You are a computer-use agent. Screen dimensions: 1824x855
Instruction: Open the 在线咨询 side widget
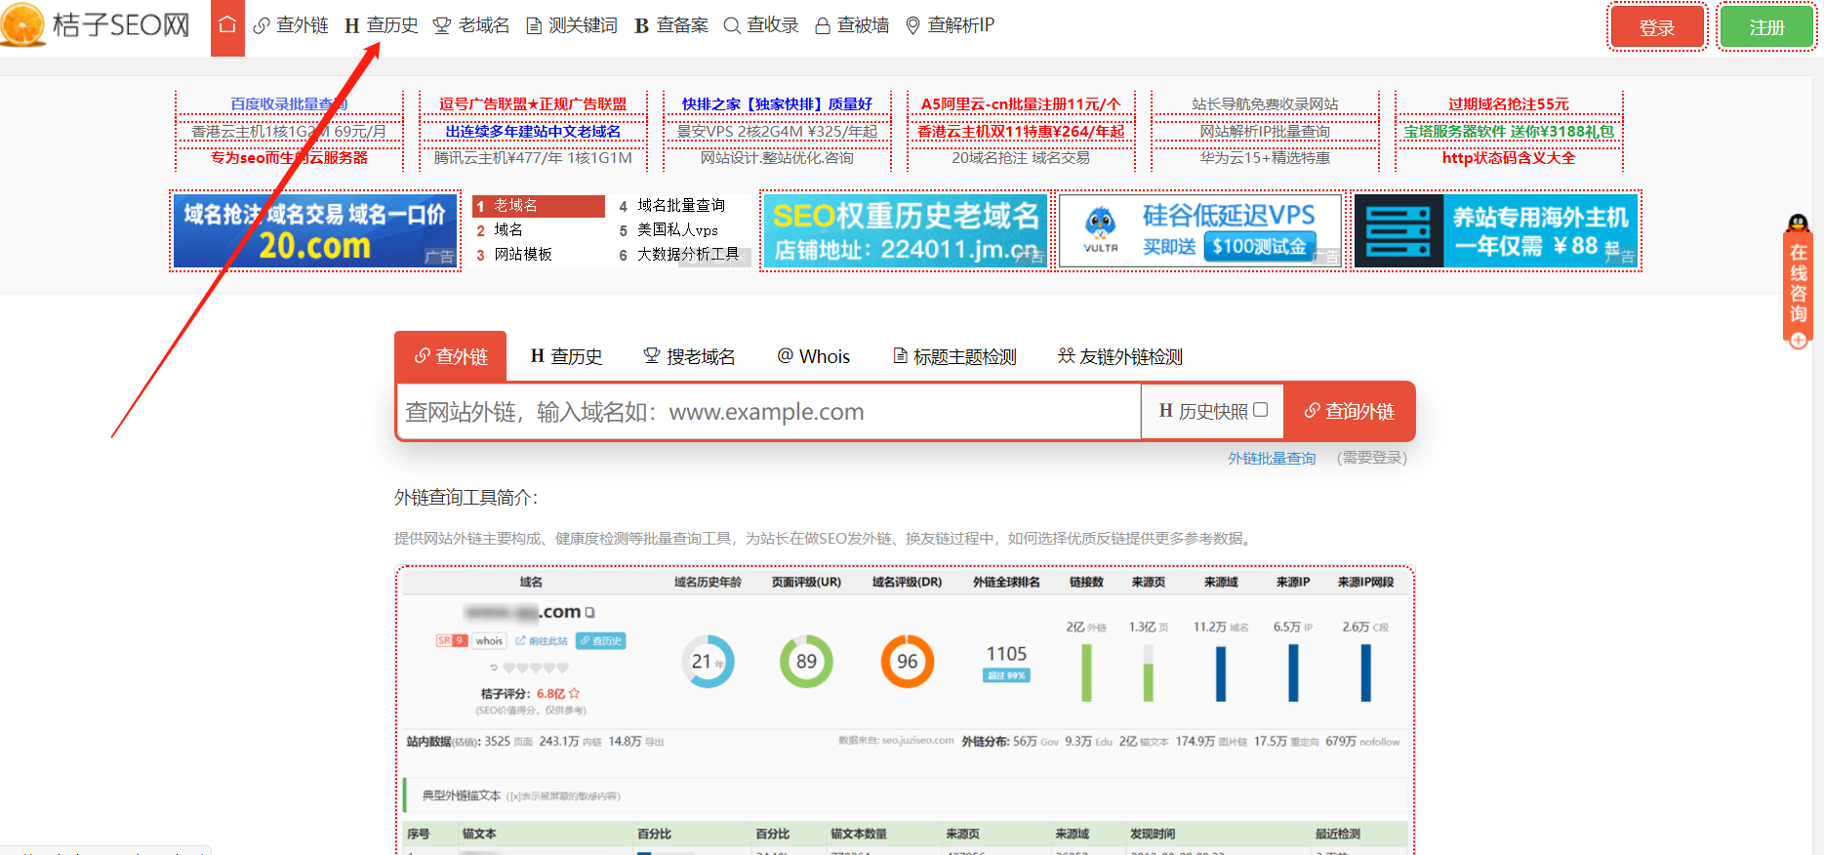tap(1798, 283)
